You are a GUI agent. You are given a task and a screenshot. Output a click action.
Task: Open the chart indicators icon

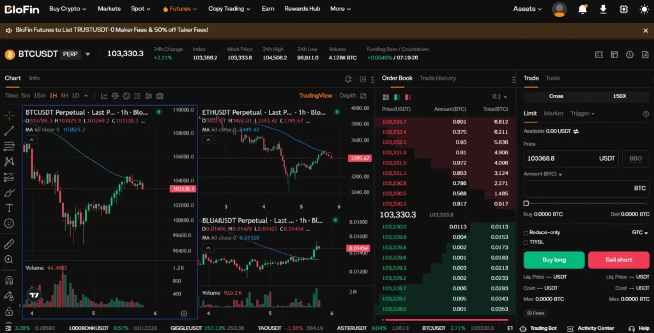[x=104, y=96]
